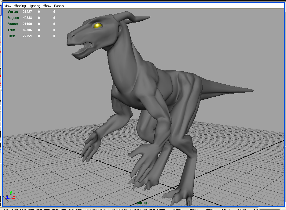Click the 'Faces:' label in the heads-up display

13,24
